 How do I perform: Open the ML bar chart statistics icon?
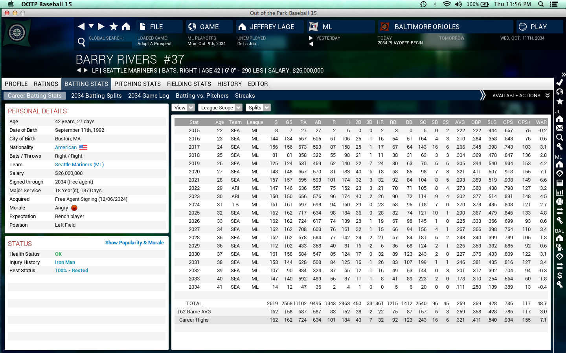pos(560,192)
